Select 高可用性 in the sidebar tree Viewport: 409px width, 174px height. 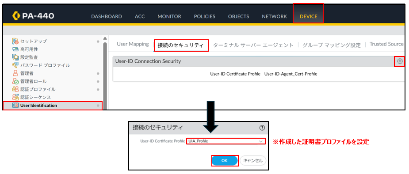29,49
